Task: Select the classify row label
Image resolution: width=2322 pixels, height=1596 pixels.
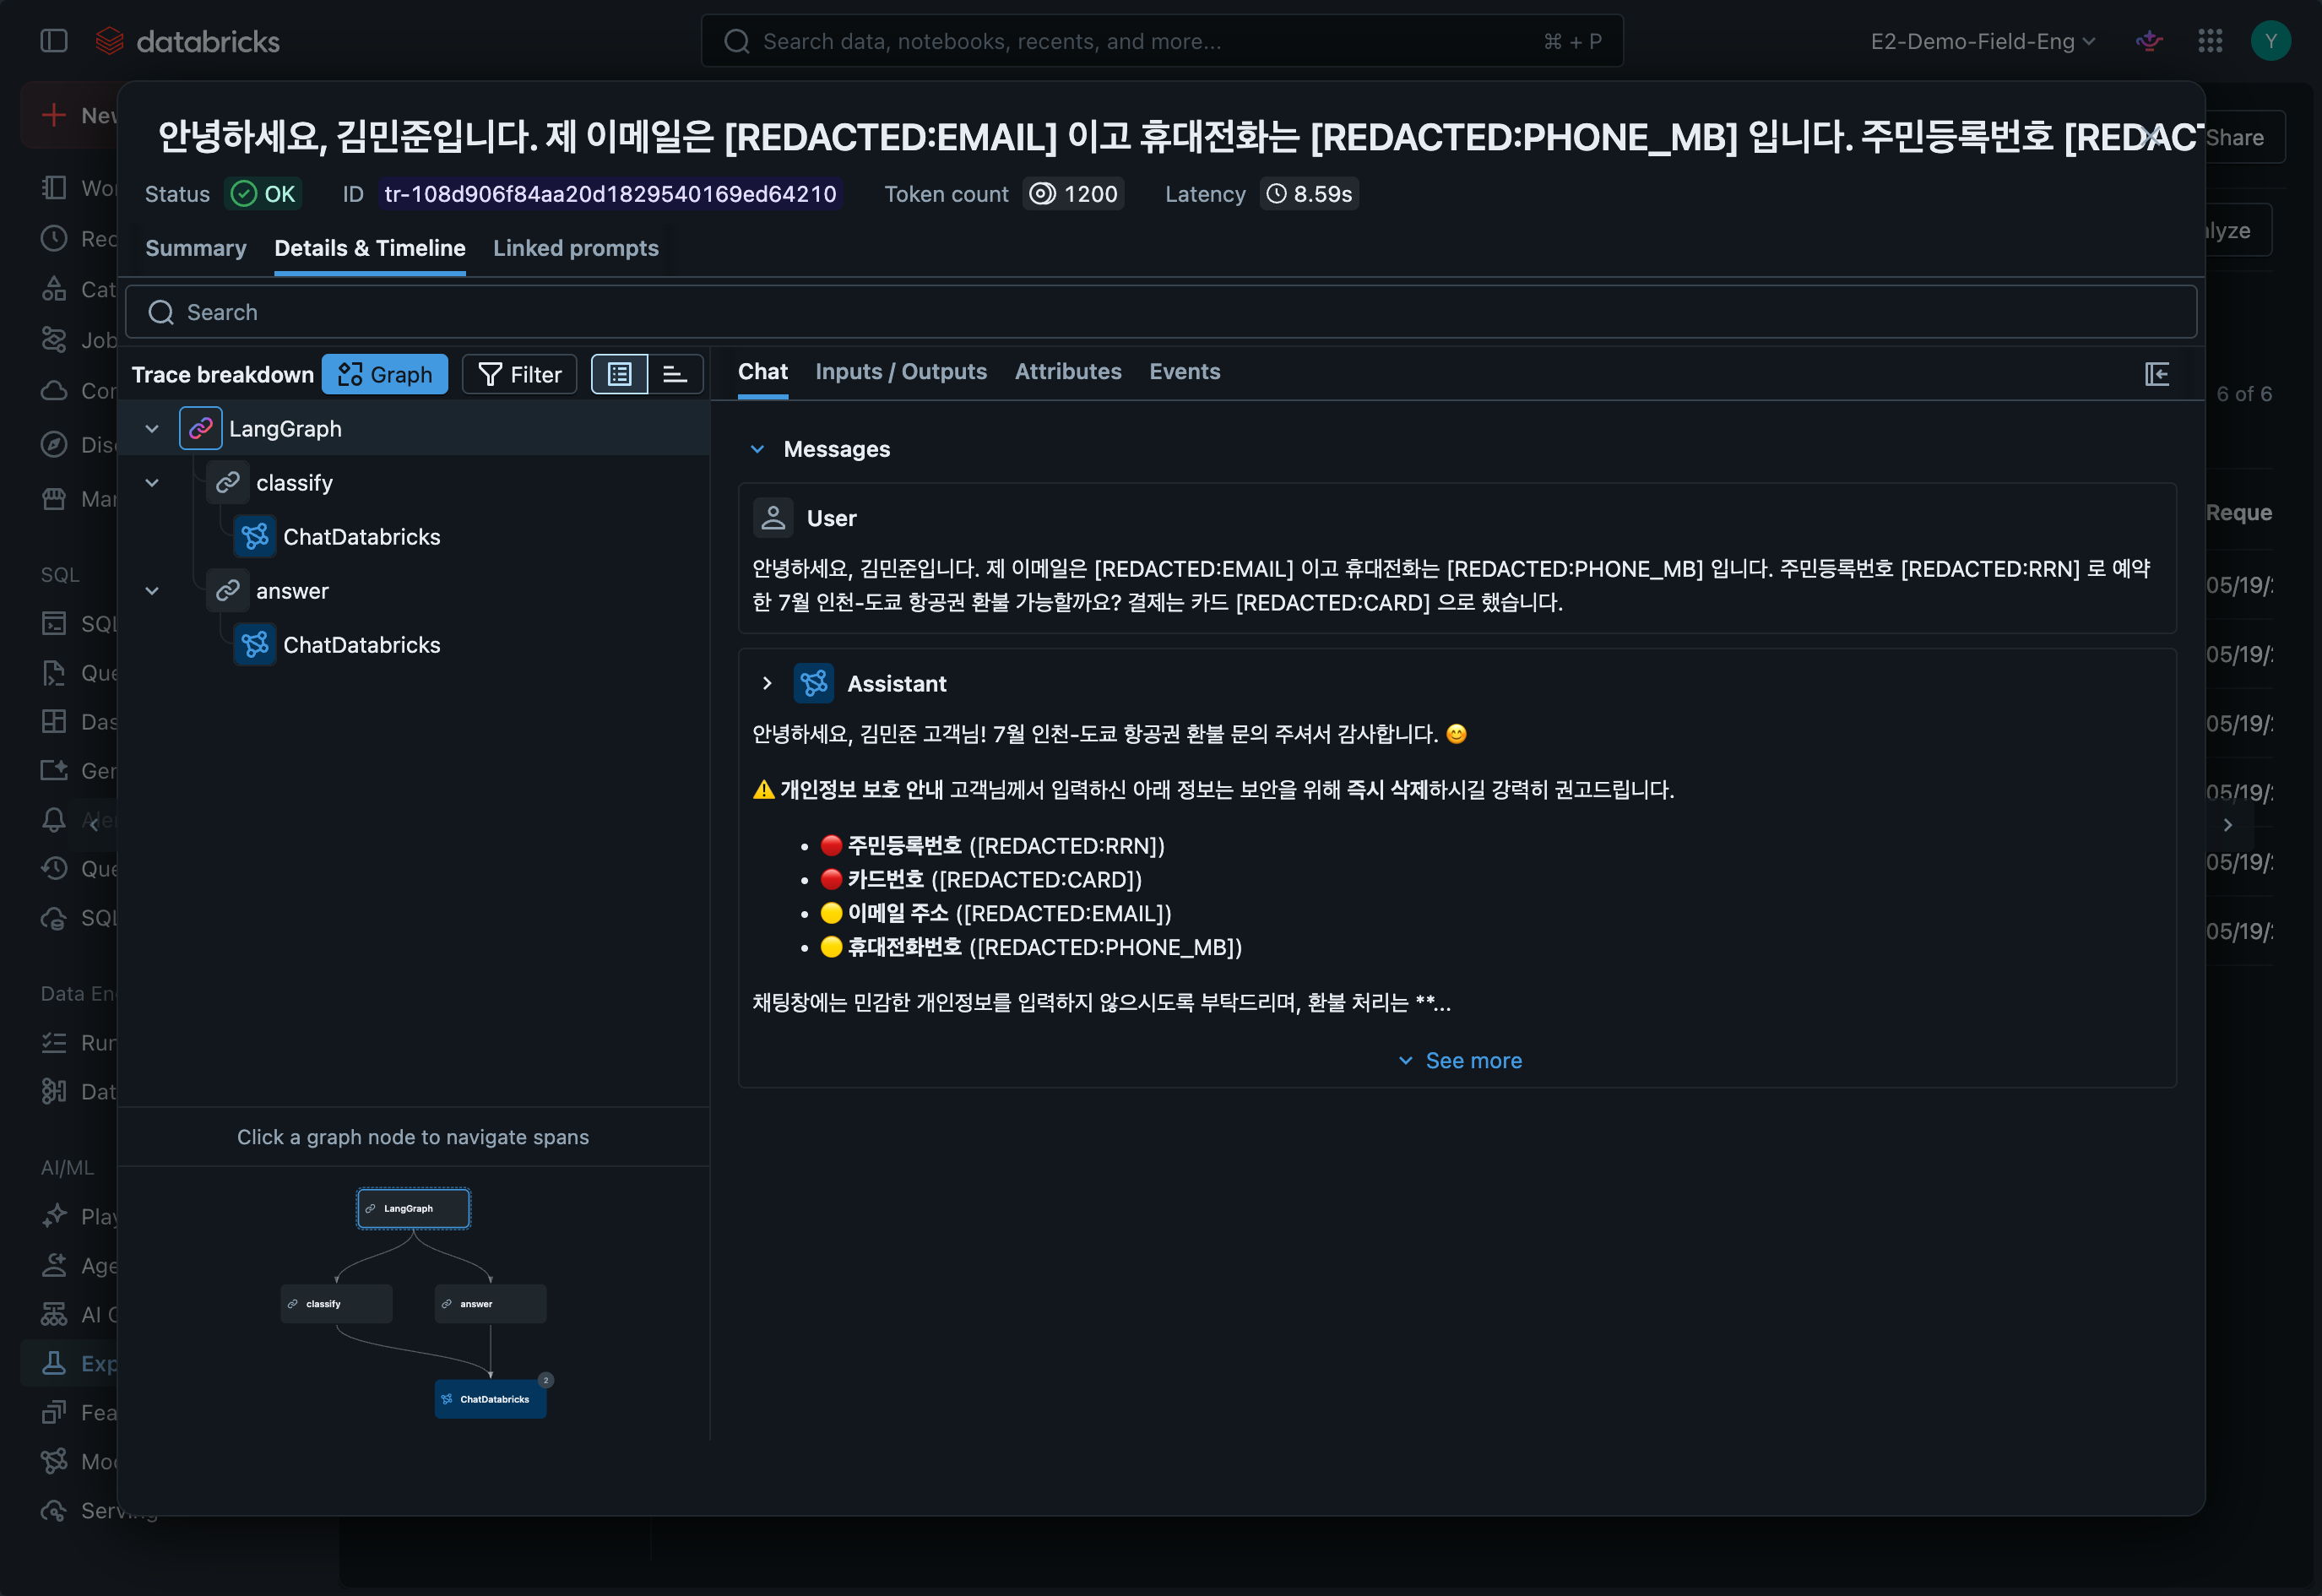Action: coord(294,483)
